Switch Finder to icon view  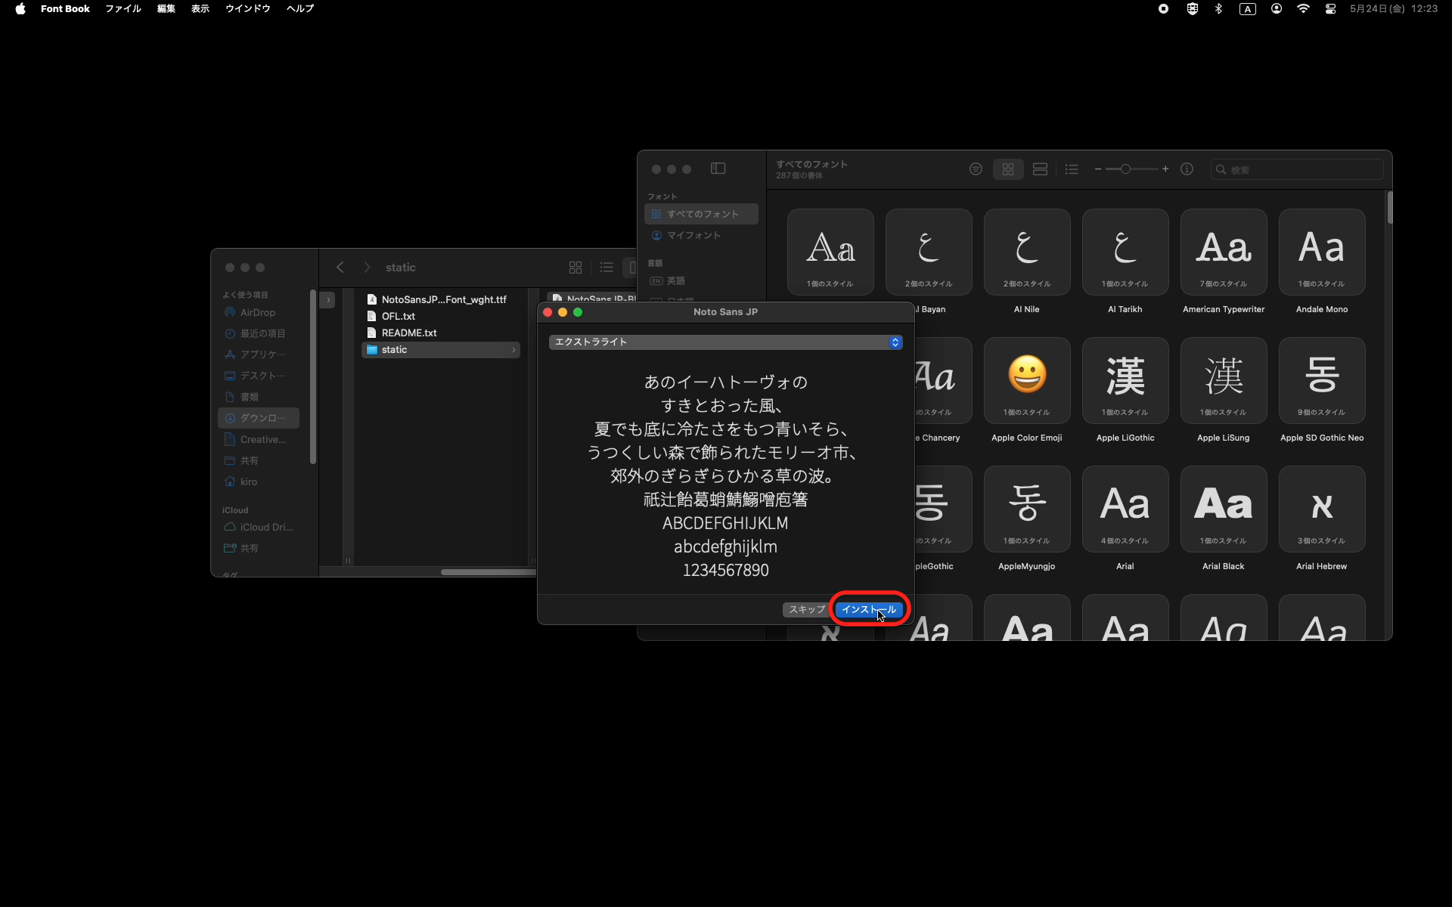tap(576, 268)
